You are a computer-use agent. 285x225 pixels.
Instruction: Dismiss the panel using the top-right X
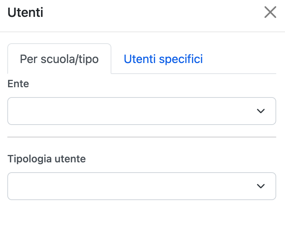tap(270, 12)
